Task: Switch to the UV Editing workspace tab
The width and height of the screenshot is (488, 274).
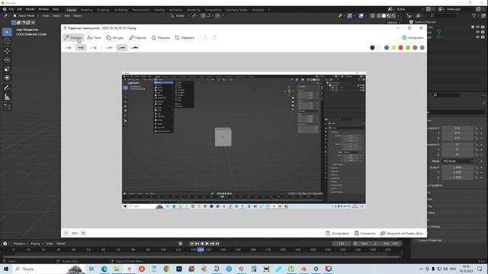Action: (120, 10)
